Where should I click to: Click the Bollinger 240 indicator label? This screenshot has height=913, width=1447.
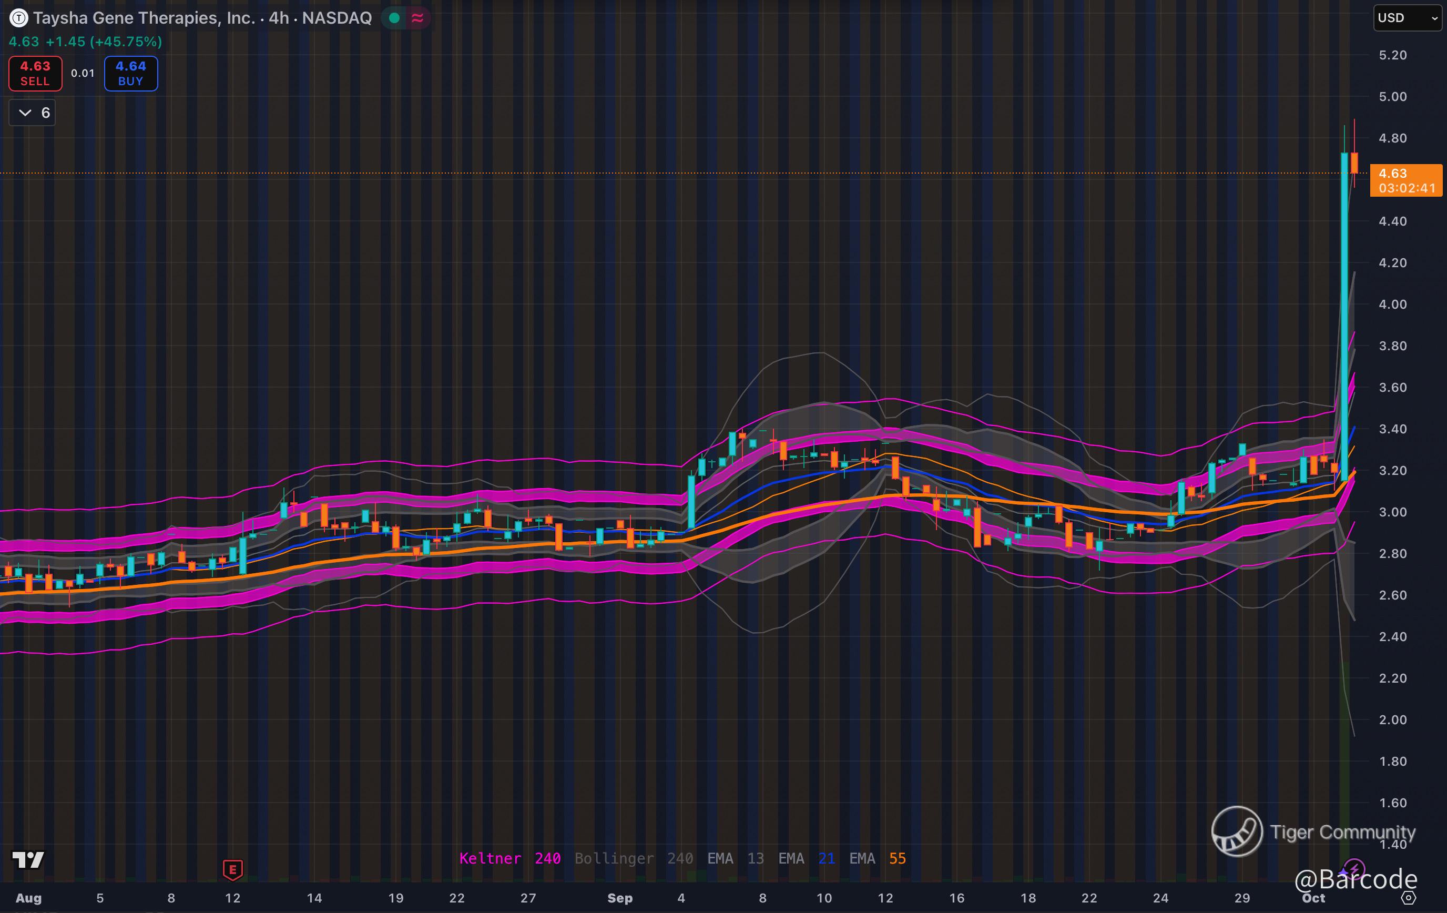634,858
